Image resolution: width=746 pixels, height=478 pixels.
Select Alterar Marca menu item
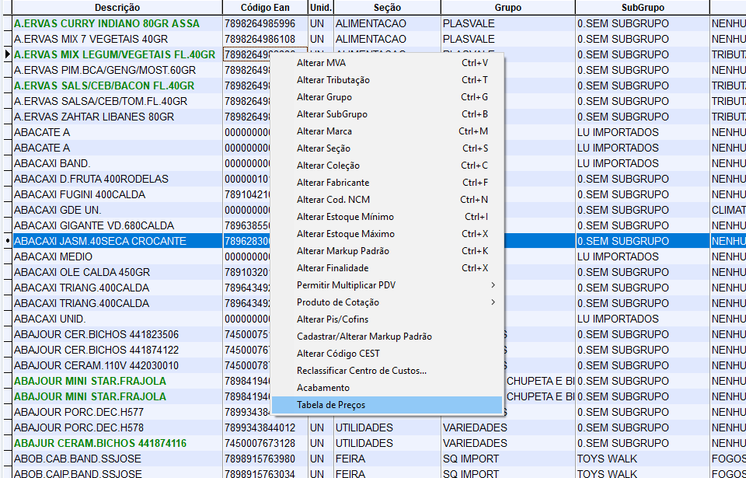click(x=324, y=131)
